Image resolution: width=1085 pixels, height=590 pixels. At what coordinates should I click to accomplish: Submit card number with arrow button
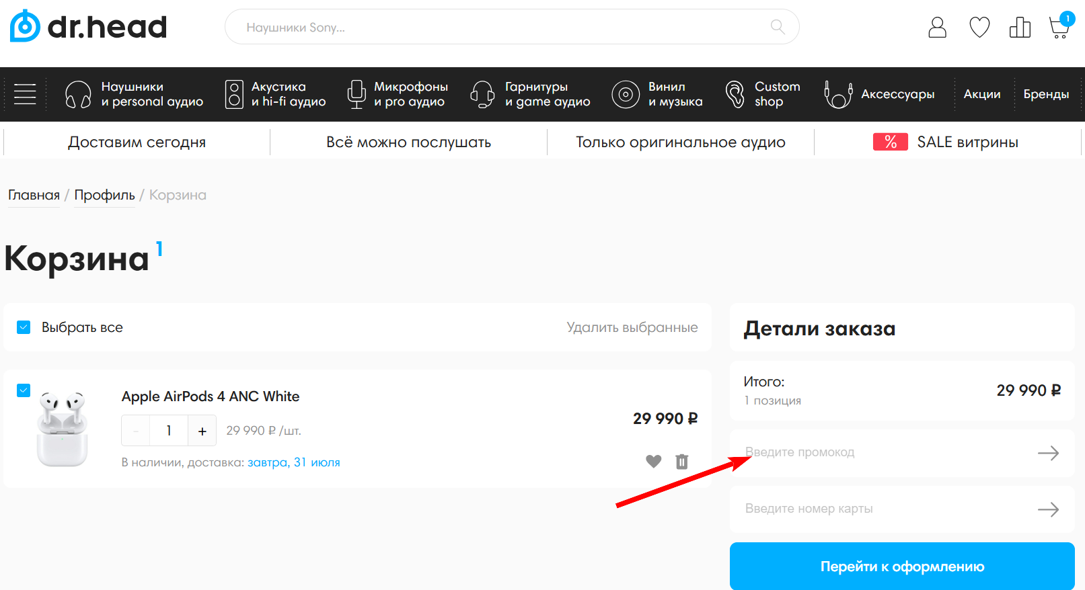[x=1047, y=509]
